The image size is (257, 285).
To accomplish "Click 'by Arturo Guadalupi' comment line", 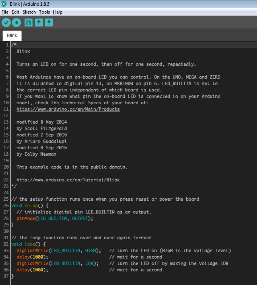I will (42, 141).
